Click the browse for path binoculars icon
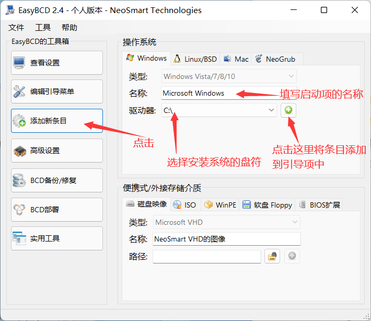The width and height of the screenshot is (371, 321). coord(272,256)
